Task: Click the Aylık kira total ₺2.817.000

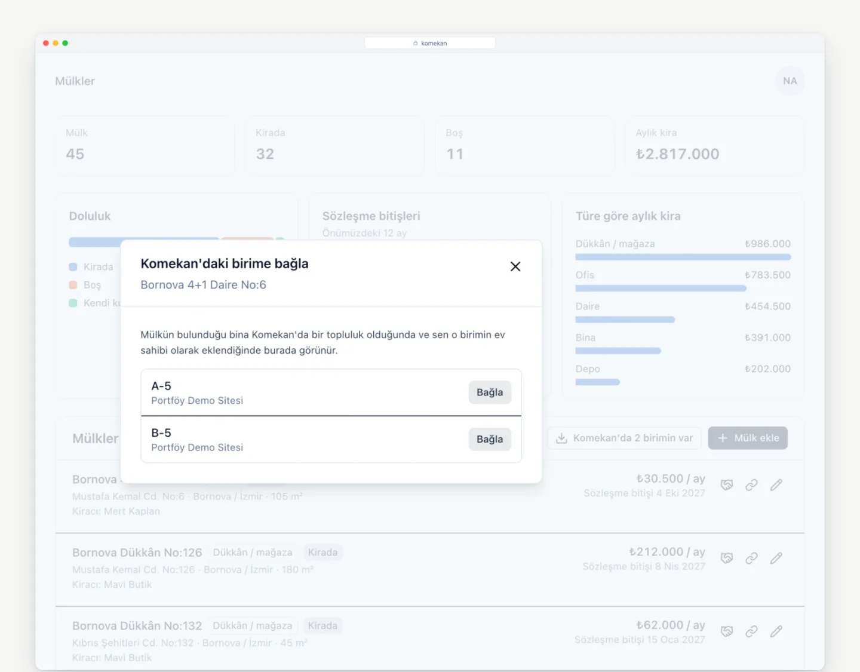Action: (x=677, y=154)
